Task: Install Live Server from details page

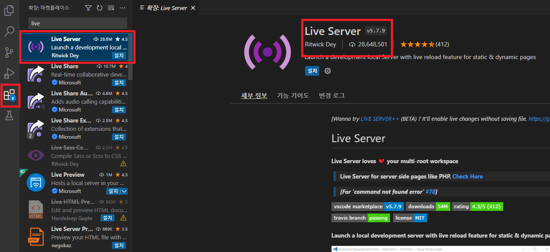Action: 312,71
